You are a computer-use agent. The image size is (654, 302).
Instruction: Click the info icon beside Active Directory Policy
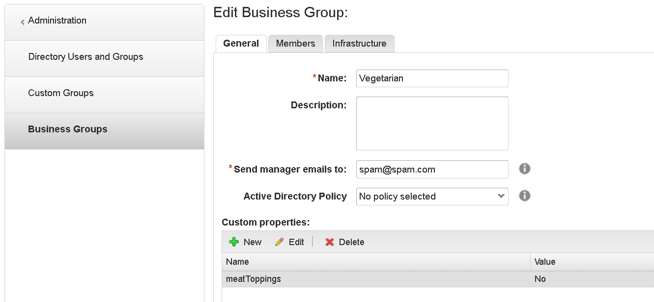(524, 196)
